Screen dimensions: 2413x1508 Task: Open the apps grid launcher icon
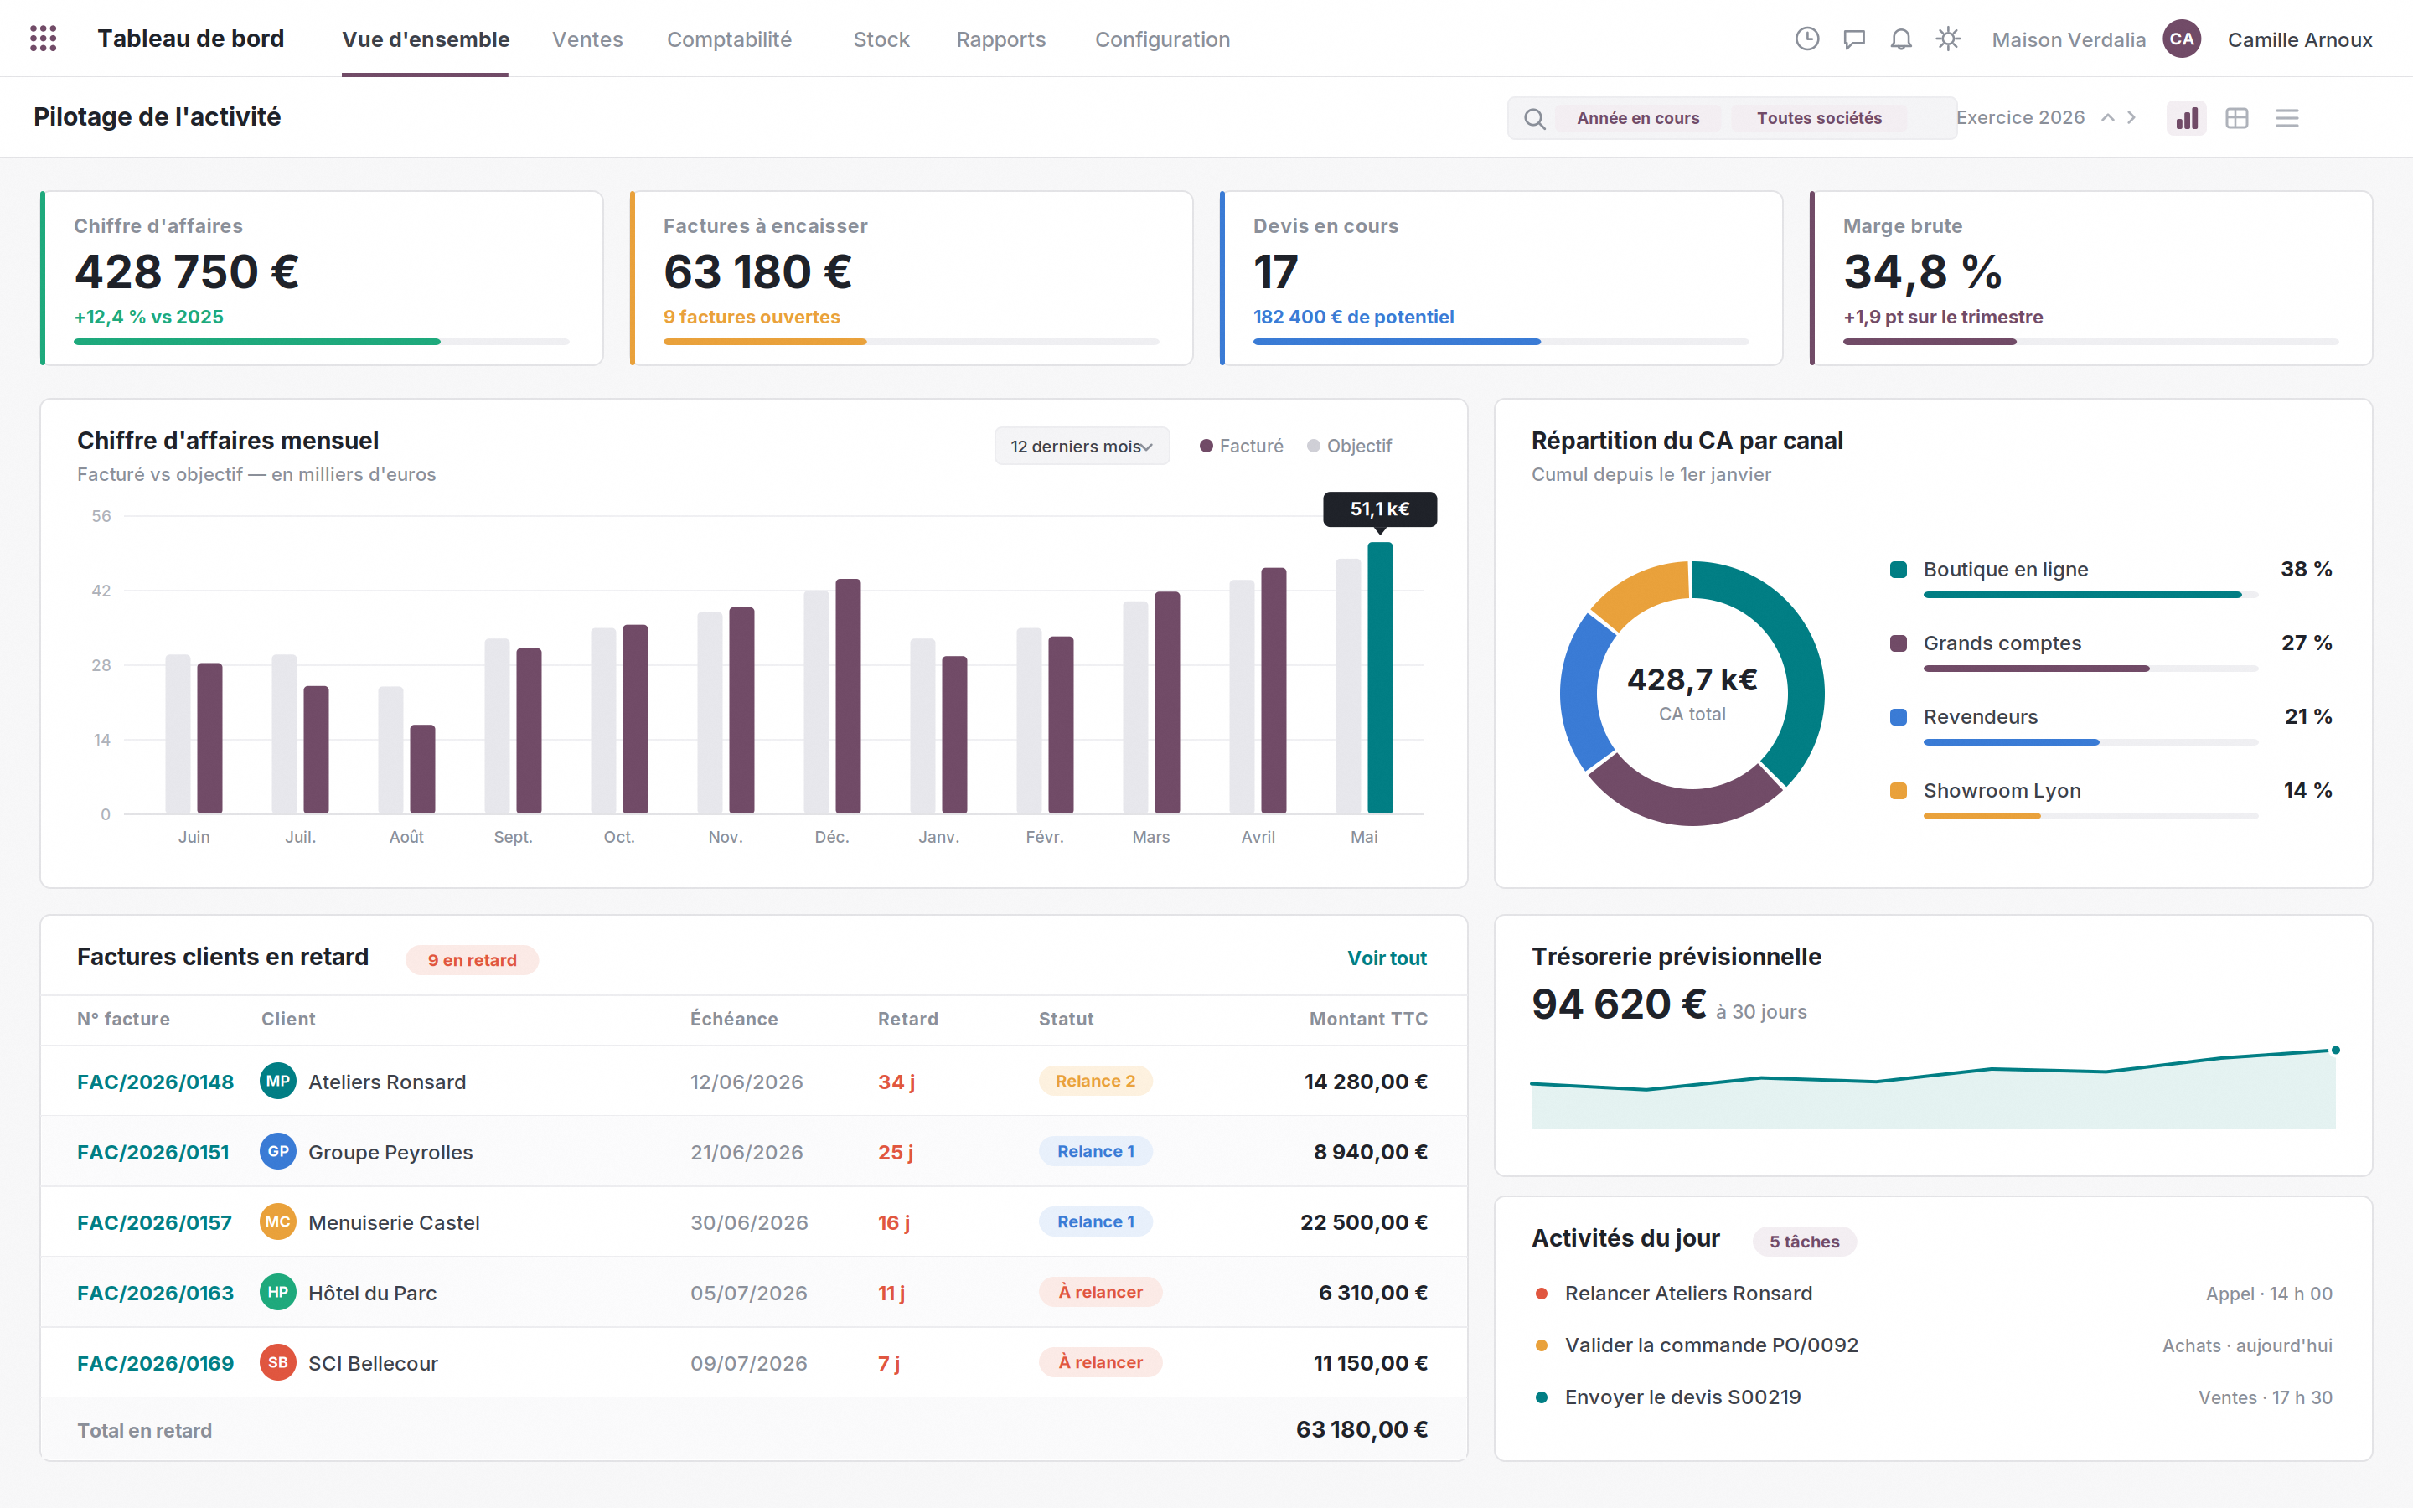pos(43,39)
